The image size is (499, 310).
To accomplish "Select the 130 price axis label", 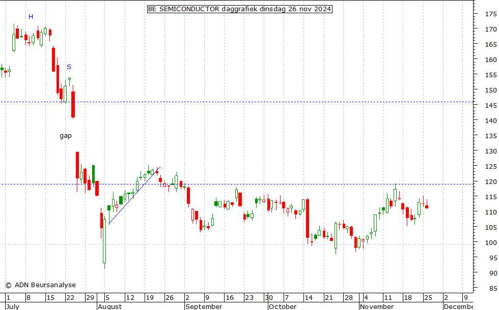I will click(x=491, y=151).
